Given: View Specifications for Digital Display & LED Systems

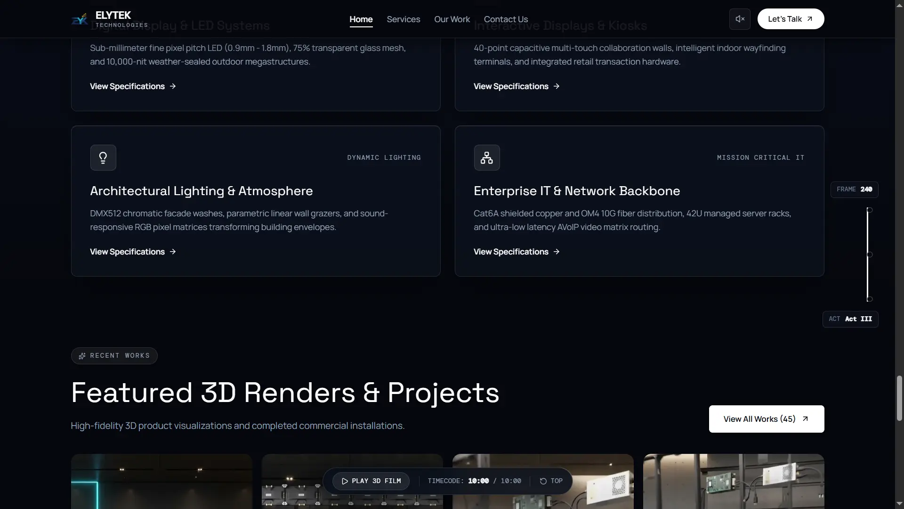Looking at the screenshot, I should pos(133,86).
